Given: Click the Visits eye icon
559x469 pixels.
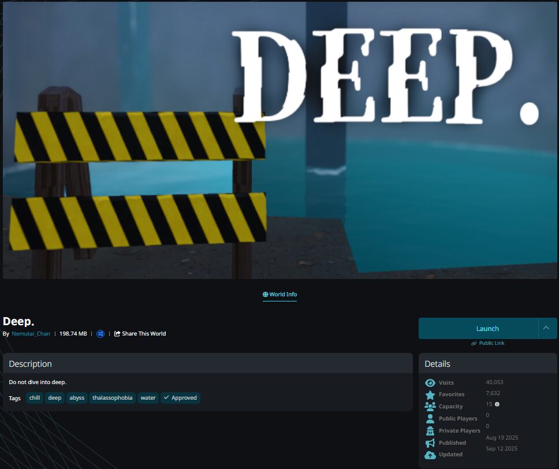Looking at the screenshot, I should (430, 383).
